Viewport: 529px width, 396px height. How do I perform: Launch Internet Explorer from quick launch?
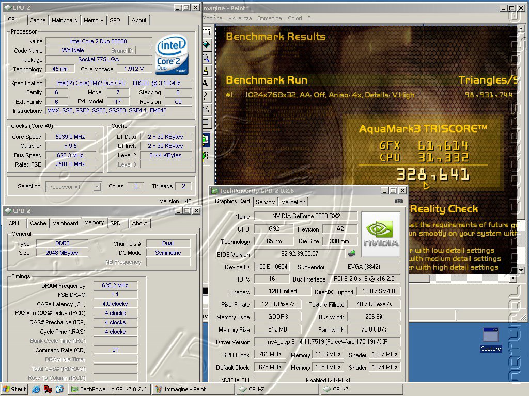tap(36, 389)
